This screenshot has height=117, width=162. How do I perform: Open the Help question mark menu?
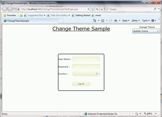coord(153,20)
